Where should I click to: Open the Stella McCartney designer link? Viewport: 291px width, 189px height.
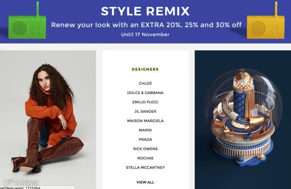tap(145, 168)
